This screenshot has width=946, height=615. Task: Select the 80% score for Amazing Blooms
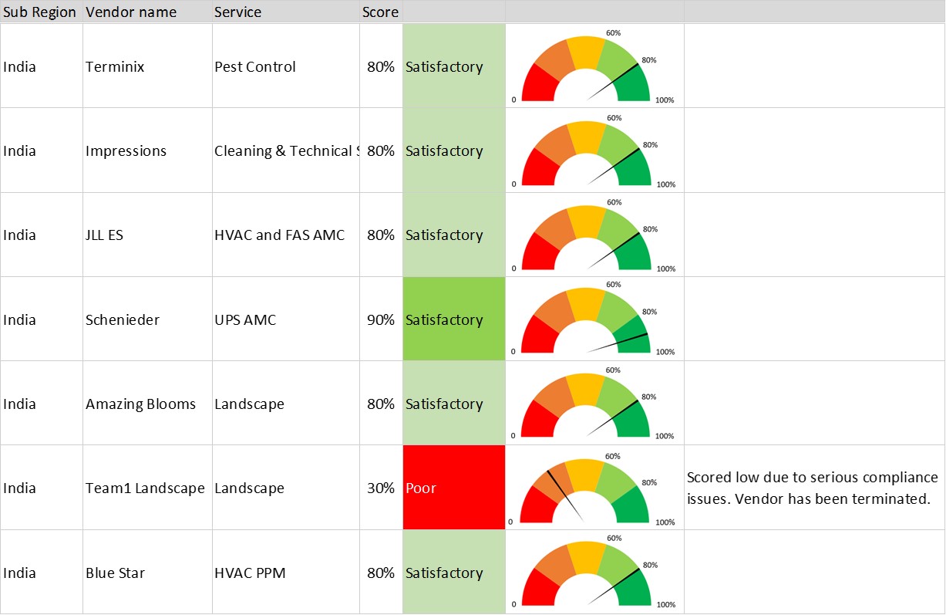pos(381,404)
